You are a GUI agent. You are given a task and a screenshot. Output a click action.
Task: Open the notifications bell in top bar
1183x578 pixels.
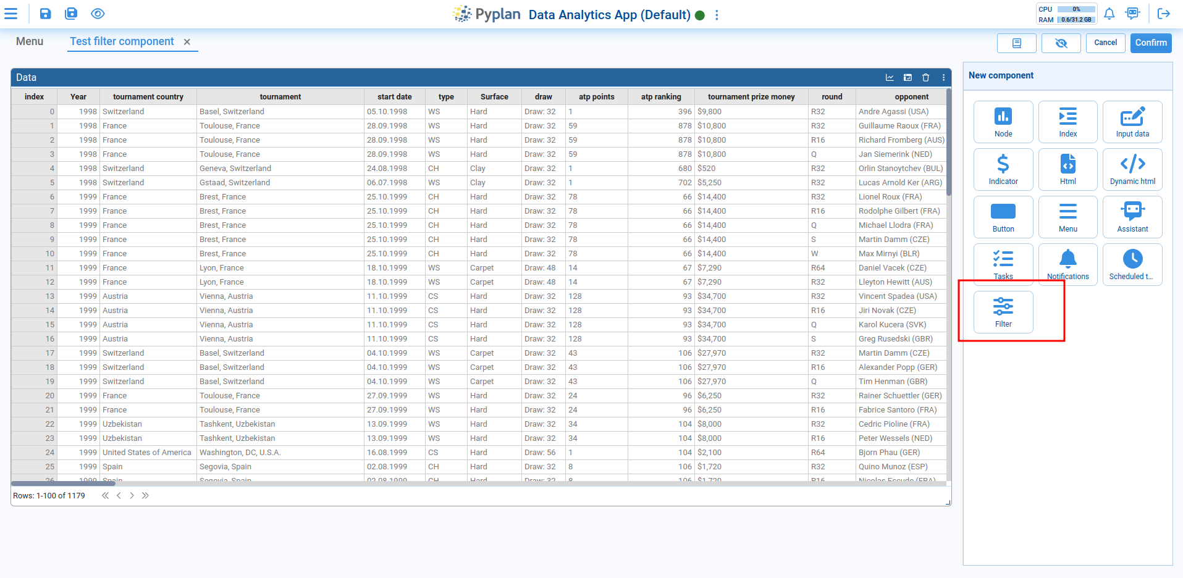point(1109,14)
